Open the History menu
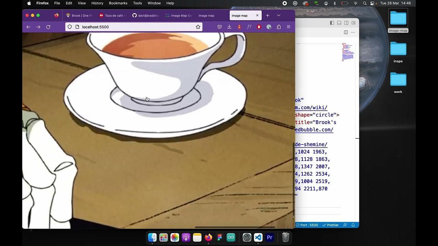The image size is (438, 246). [x=97, y=3]
